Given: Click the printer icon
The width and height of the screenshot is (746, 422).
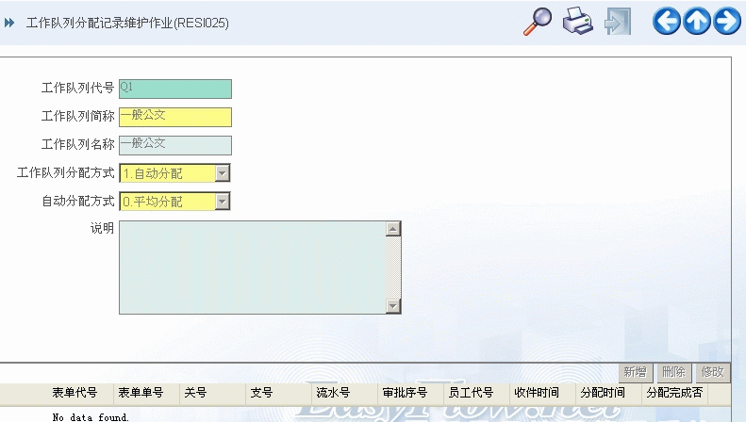Looking at the screenshot, I should pyautogui.click(x=577, y=22).
